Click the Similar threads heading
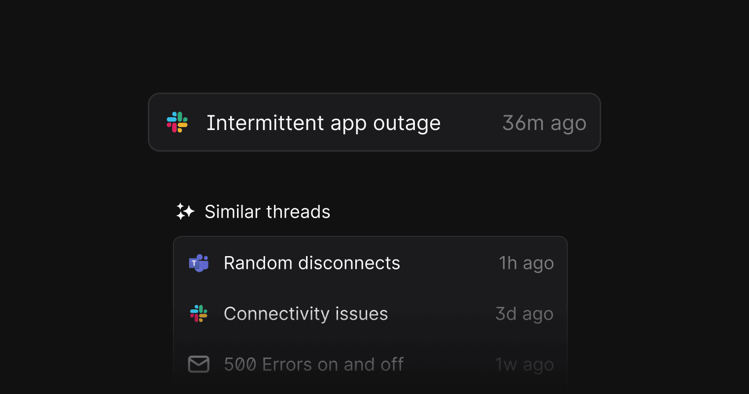This screenshot has width=749, height=394. coord(267,212)
